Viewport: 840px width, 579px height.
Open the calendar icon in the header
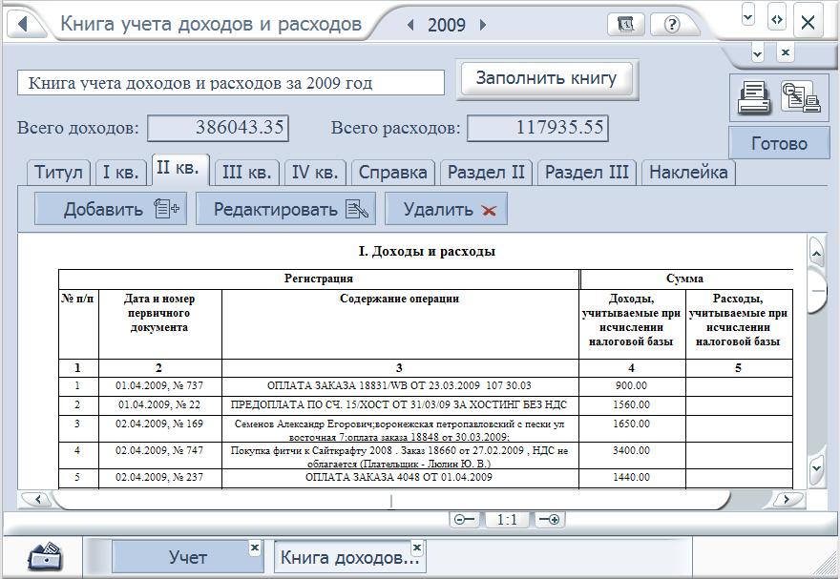coord(626,24)
